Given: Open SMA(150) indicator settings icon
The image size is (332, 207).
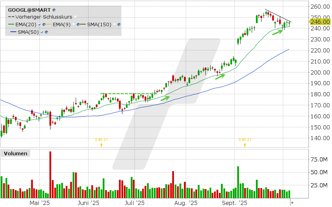Looking at the screenshot, I should (119, 24).
